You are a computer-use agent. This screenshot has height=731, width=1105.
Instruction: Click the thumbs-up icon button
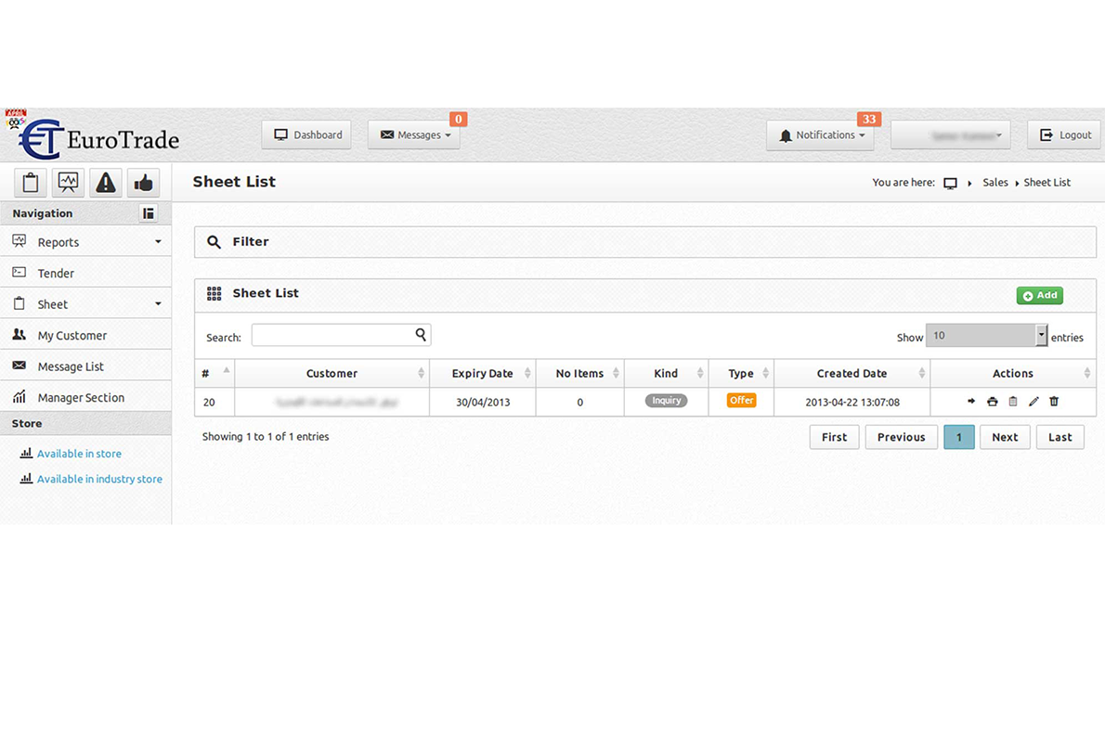143,183
